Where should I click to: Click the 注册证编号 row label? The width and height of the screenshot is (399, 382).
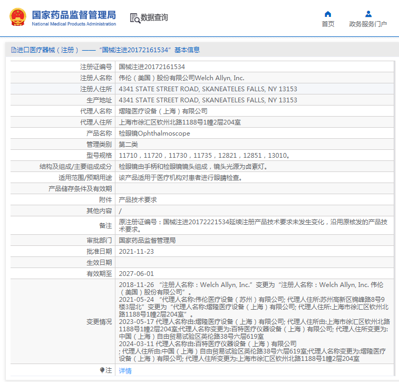tap(96, 67)
